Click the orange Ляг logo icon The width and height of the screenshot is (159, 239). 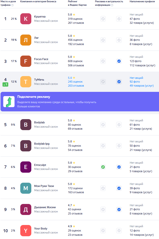point(26,40)
